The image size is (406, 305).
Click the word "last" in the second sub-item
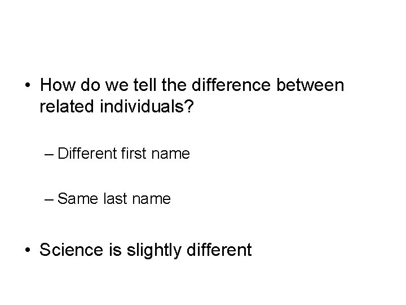point(113,199)
